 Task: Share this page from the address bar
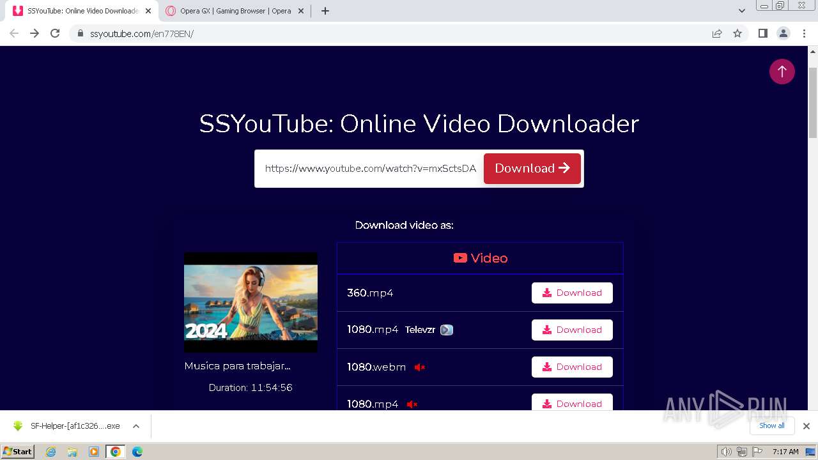(x=717, y=33)
